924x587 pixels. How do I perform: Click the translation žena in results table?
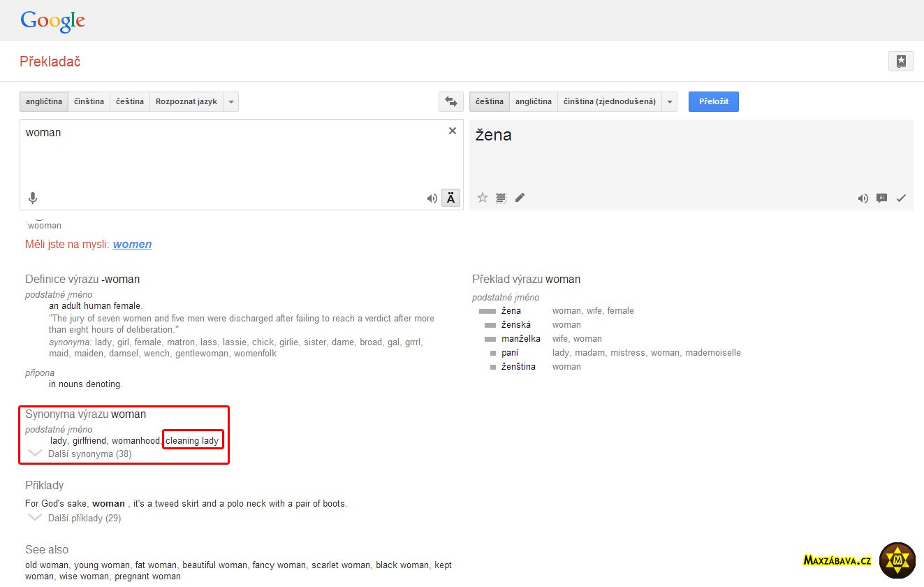coord(511,310)
